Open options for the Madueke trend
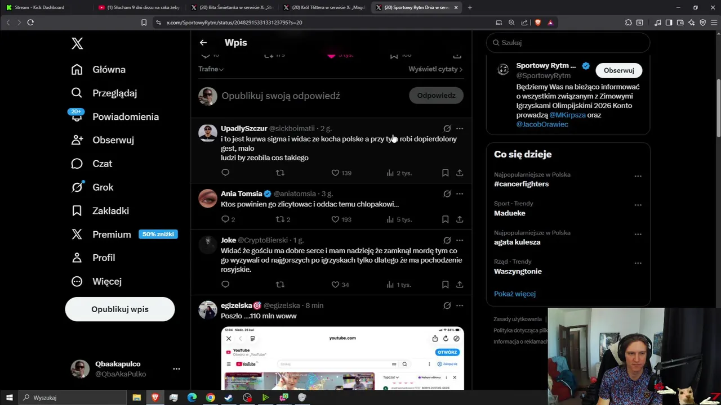 coord(638,205)
